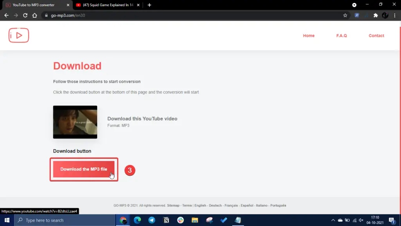Click the Download this YouTube video heading
The image size is (401, 226).
(142, 118)
